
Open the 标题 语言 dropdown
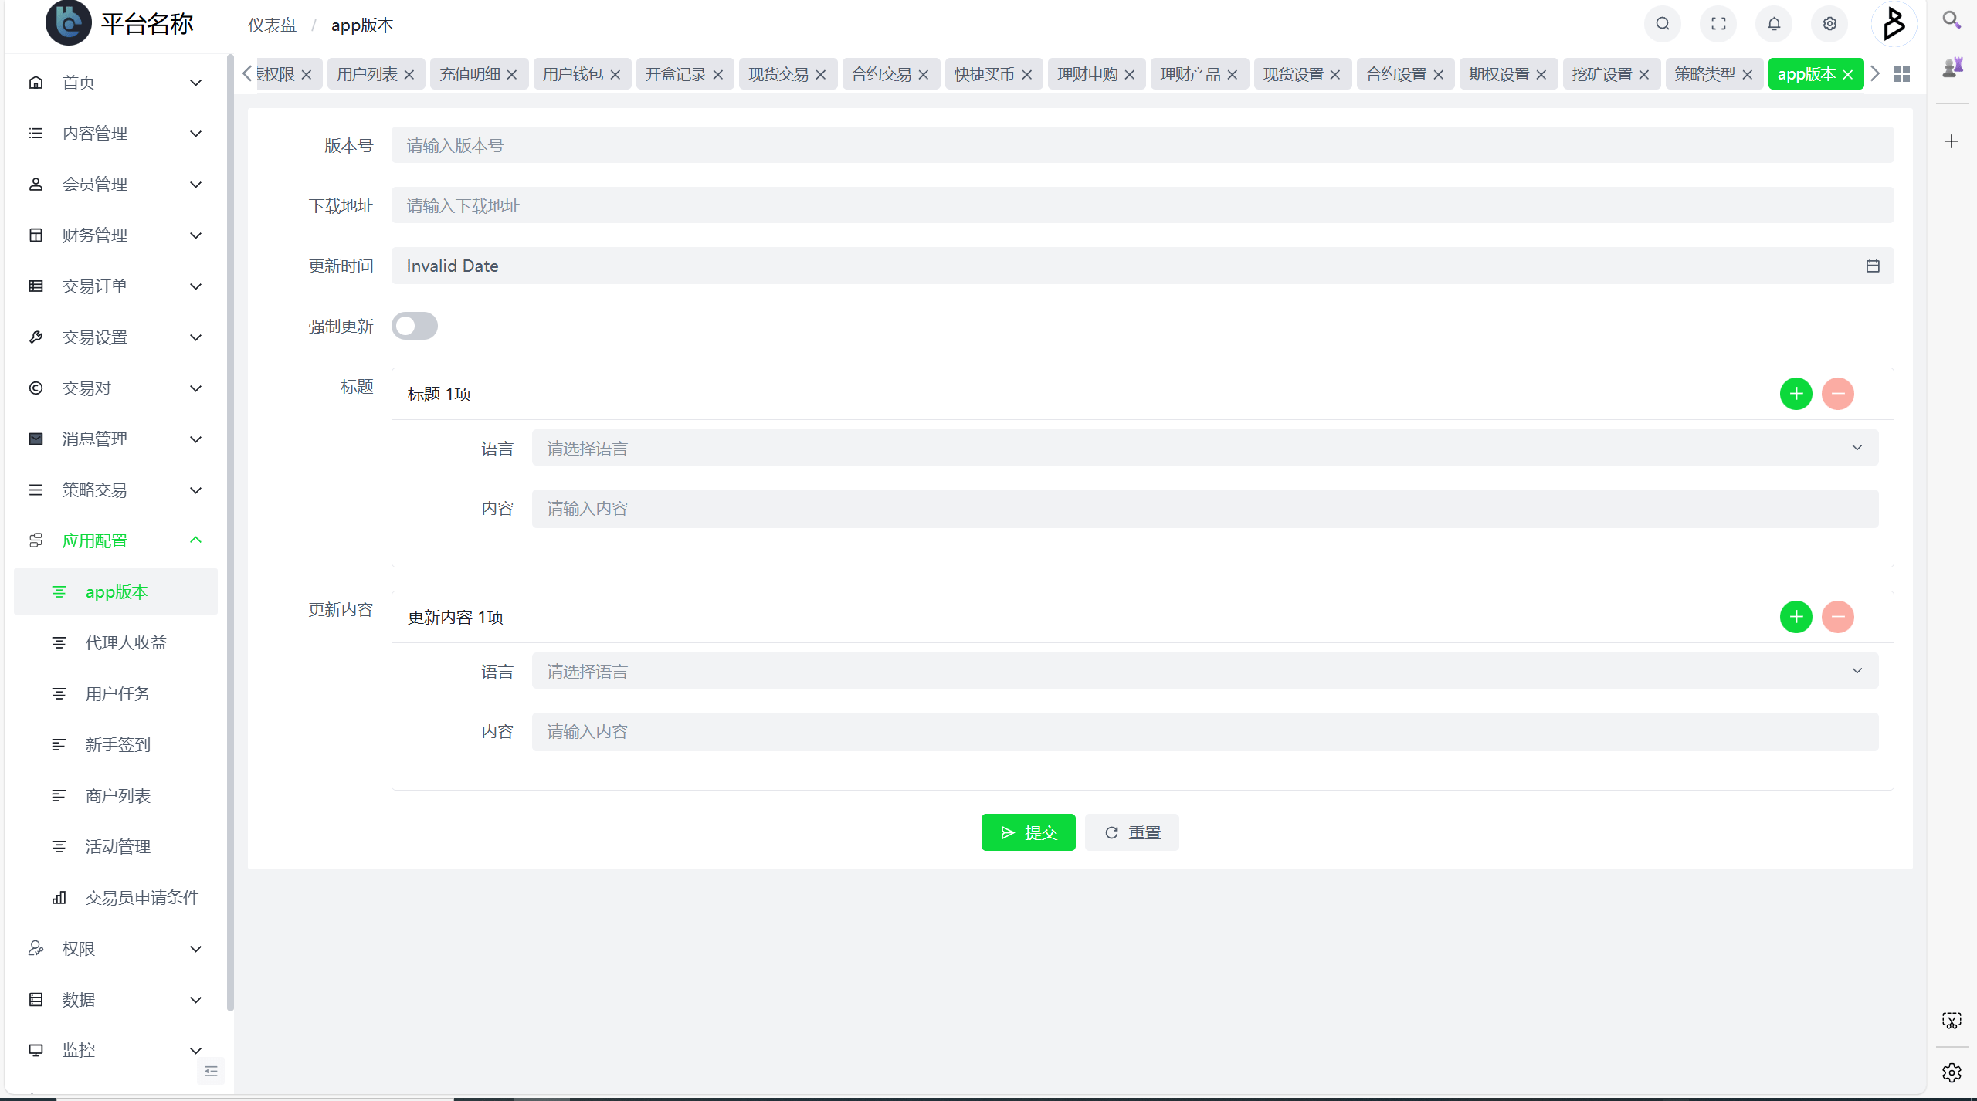[1204, 448]
